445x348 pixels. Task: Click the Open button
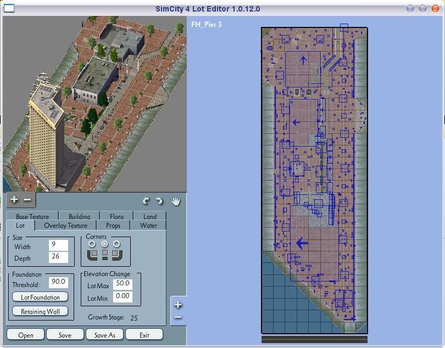click(25, 335)
